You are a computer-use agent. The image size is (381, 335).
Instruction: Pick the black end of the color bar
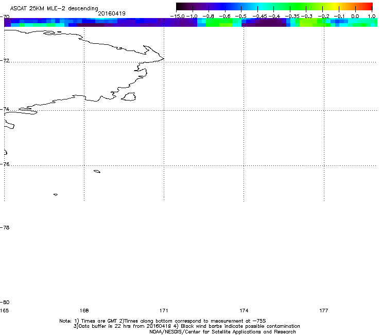click(x=179, y=6)
